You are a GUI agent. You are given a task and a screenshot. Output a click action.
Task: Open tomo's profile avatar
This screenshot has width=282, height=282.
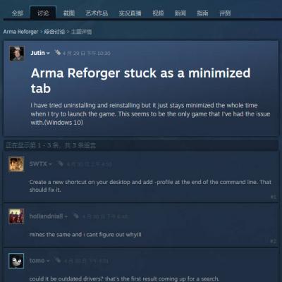click(16, 261)
